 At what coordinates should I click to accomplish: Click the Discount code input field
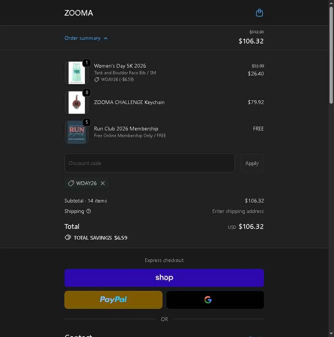tap(150, 163)
